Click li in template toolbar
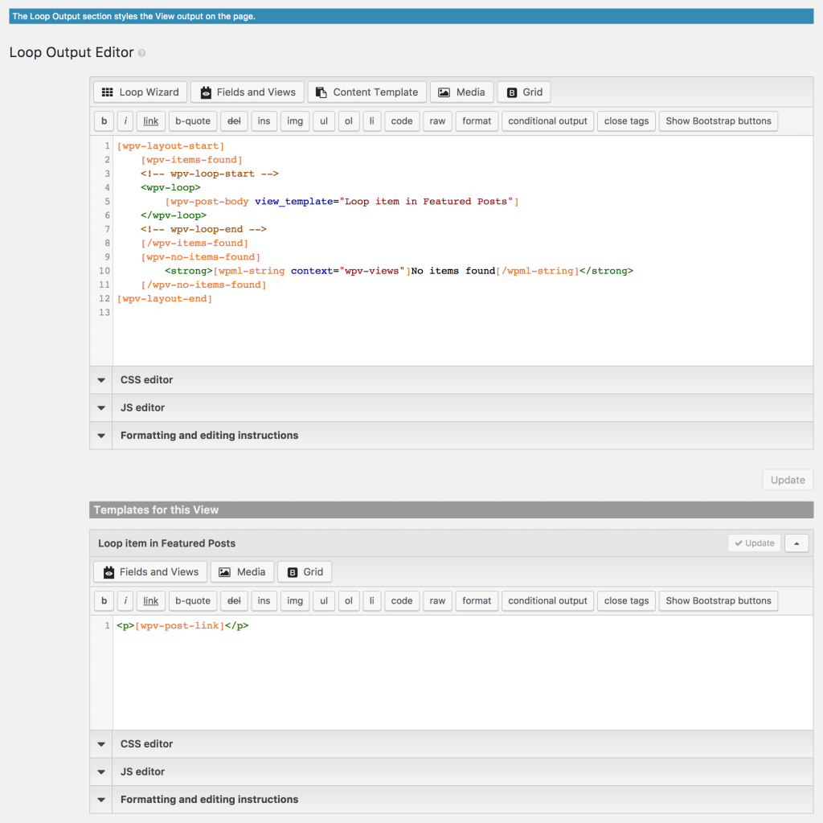The image size is (823, 823). coord(371,601)
